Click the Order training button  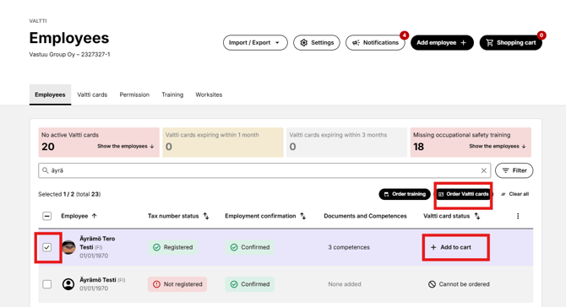[405, 194]
